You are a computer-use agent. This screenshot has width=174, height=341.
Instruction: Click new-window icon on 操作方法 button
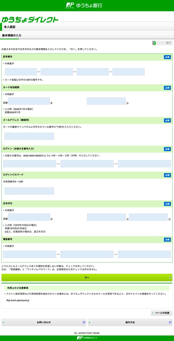(170, 322)
